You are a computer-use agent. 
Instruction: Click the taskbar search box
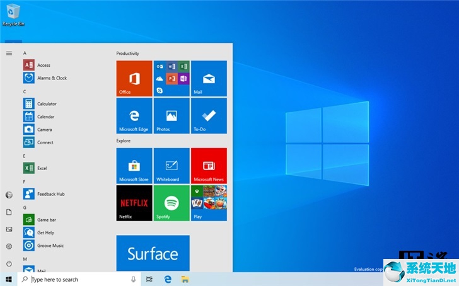[x=79, y=279]
